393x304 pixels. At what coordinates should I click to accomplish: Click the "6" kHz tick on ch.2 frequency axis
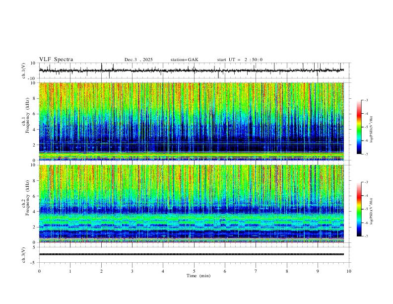(35, 196)
